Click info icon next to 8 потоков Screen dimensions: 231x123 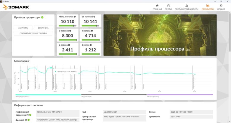tap(70, 31)
